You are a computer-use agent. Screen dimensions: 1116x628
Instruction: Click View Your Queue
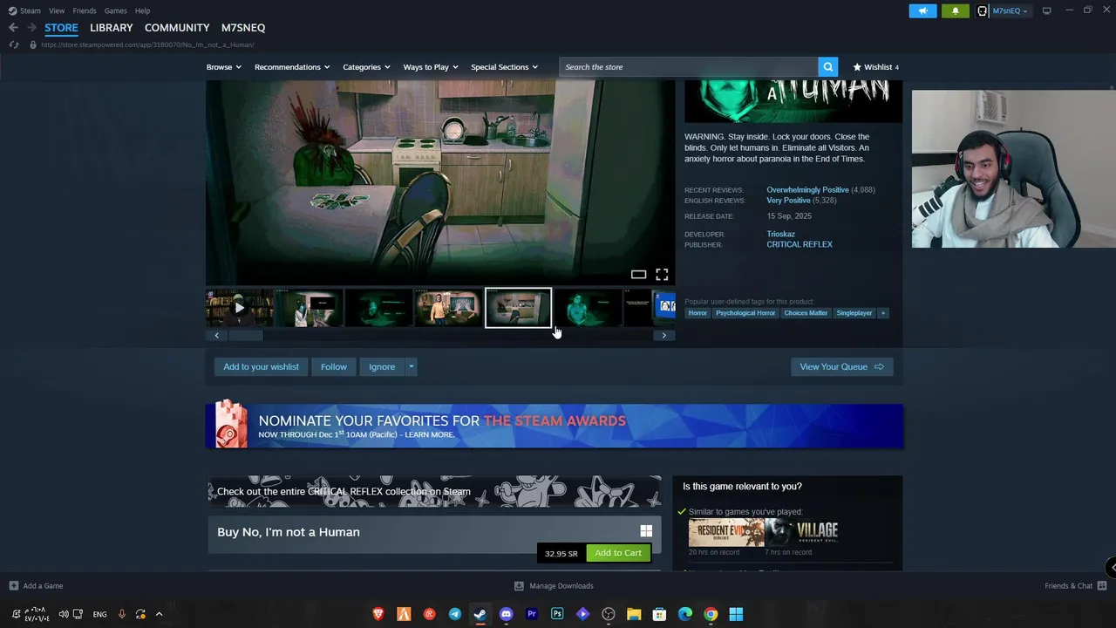[x=841, y=367]
